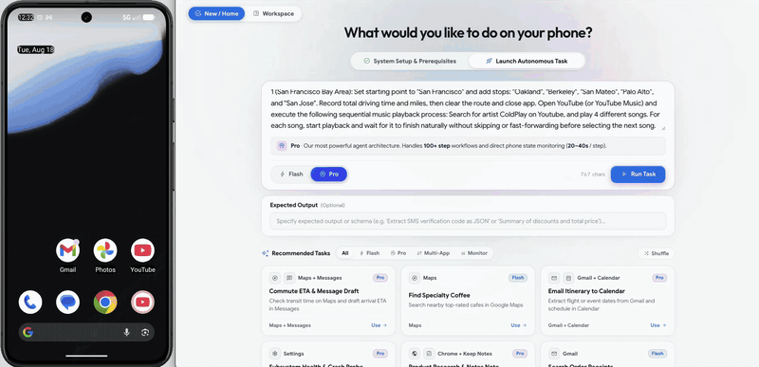Use the Commute ETA & Message Draft task

(379, 325)
